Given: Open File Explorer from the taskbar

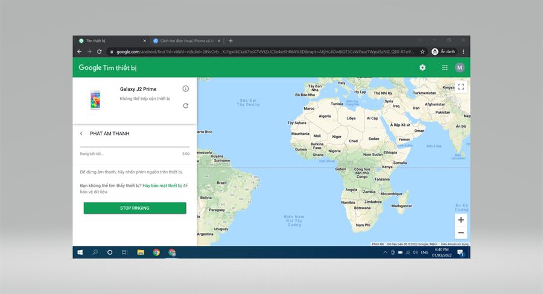Looking at the screenshot, I should (141, 252).
